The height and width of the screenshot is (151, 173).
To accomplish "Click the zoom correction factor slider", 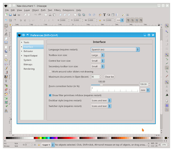I will (x=115, y=85).
